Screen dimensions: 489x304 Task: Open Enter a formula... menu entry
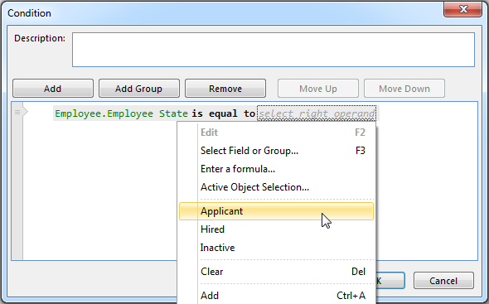276,169
